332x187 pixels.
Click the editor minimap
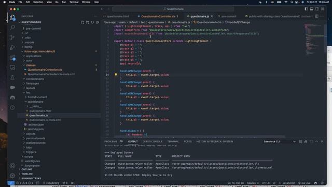(314, 39)
